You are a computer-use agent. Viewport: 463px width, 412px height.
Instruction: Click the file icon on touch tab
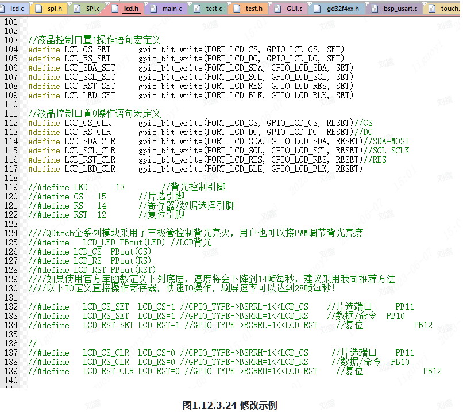(432, 9)
